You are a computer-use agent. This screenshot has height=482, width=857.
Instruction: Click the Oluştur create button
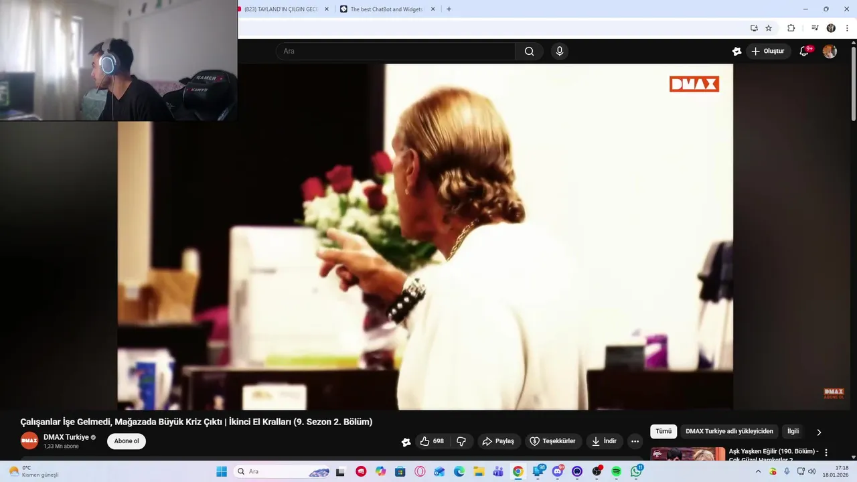tap(768, 51)
